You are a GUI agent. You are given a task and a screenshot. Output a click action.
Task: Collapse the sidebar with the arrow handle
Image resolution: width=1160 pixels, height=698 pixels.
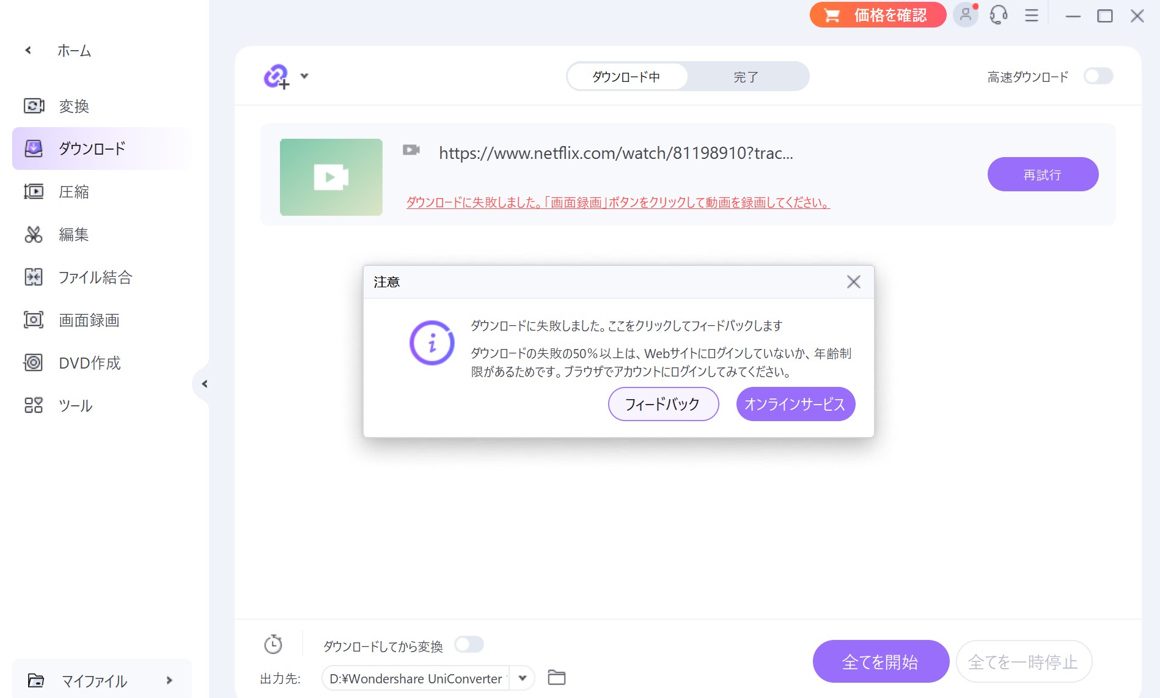tap(204, 384)
